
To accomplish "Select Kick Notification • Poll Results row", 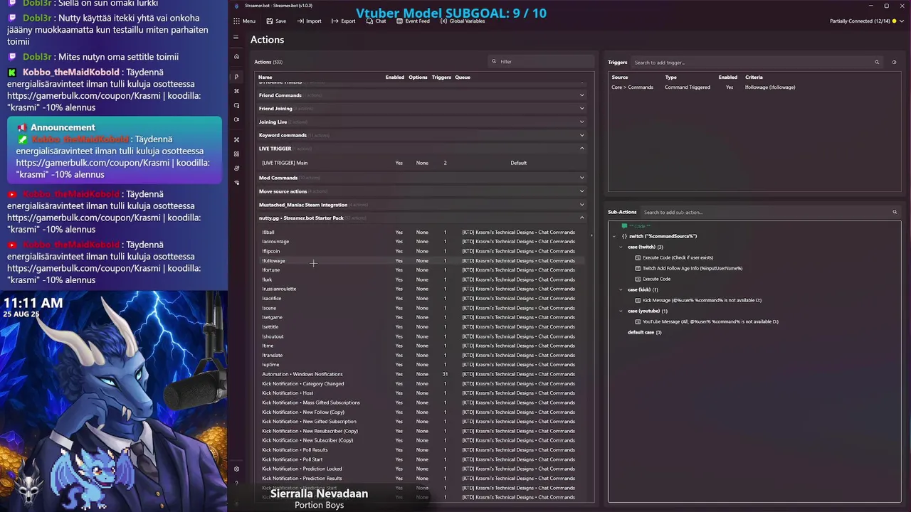I will tap(420, 449).
